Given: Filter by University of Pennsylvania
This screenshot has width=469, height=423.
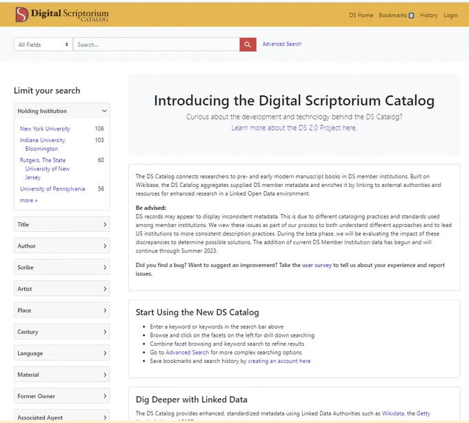Looking at the screenshot, I should (x=52, y=189).
